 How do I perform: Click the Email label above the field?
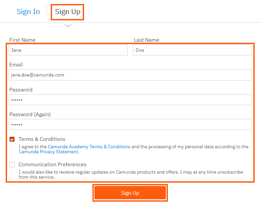[x=16, y=65]
